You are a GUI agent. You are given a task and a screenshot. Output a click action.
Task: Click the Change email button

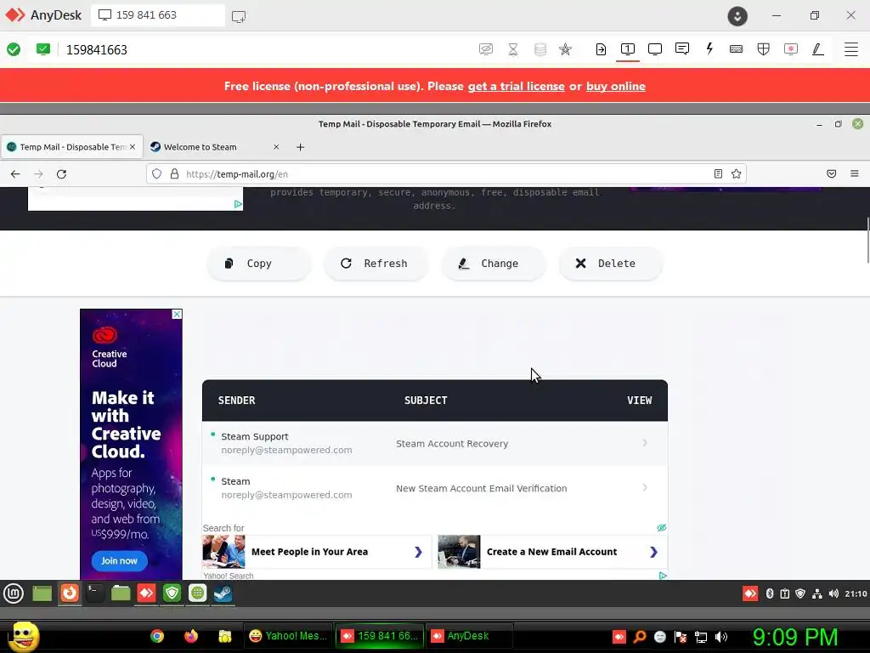[494, 264]
